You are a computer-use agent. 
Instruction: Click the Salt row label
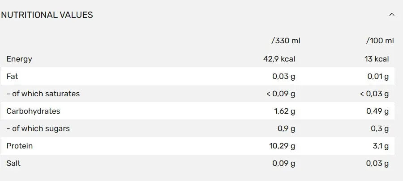click(13, 163)
